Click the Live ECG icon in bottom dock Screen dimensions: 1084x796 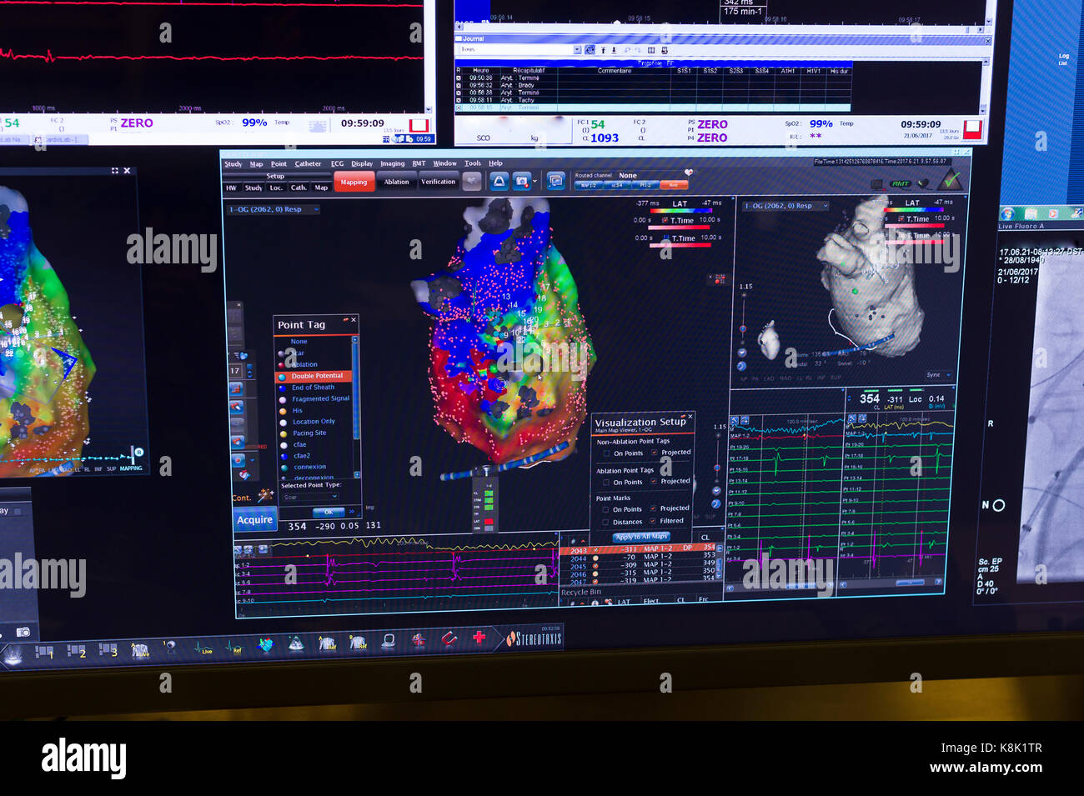(x=204, y=648)
